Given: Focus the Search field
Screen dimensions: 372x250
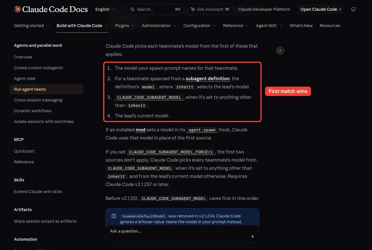Looking at the screenshot, I should 155,9.
